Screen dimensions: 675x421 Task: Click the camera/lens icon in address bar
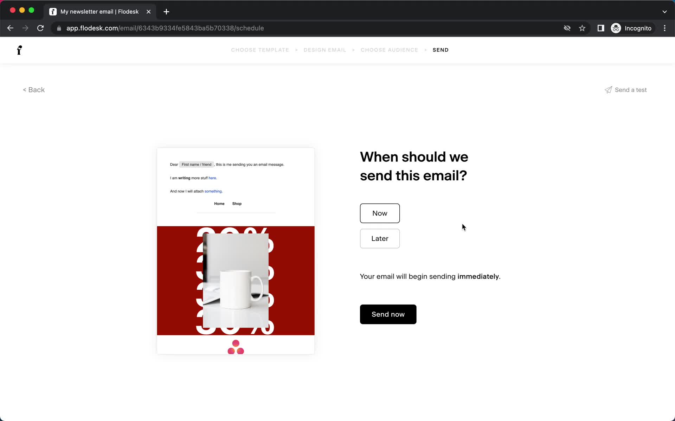coord(567,28)
